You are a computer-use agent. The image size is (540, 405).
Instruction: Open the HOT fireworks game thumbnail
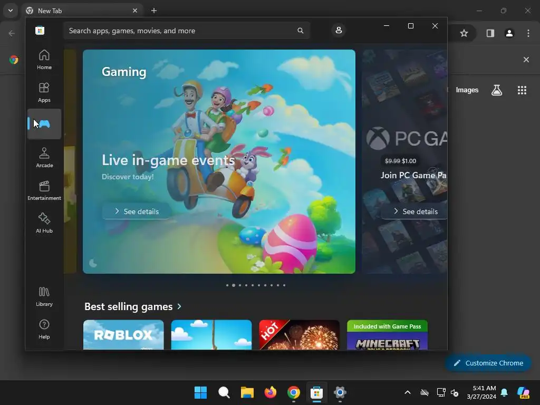pos(300,335)
